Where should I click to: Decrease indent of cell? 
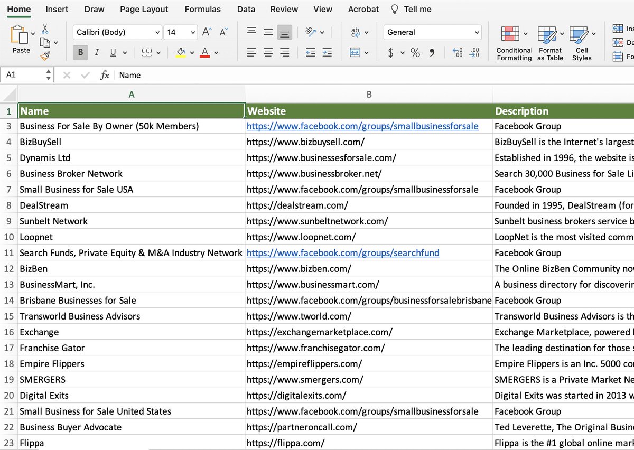311,52
